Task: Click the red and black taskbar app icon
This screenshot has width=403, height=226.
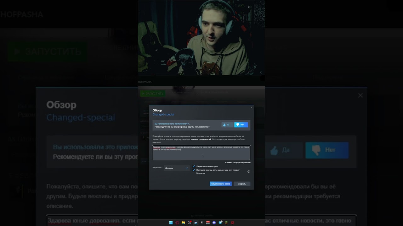Action: click(208, 223)
